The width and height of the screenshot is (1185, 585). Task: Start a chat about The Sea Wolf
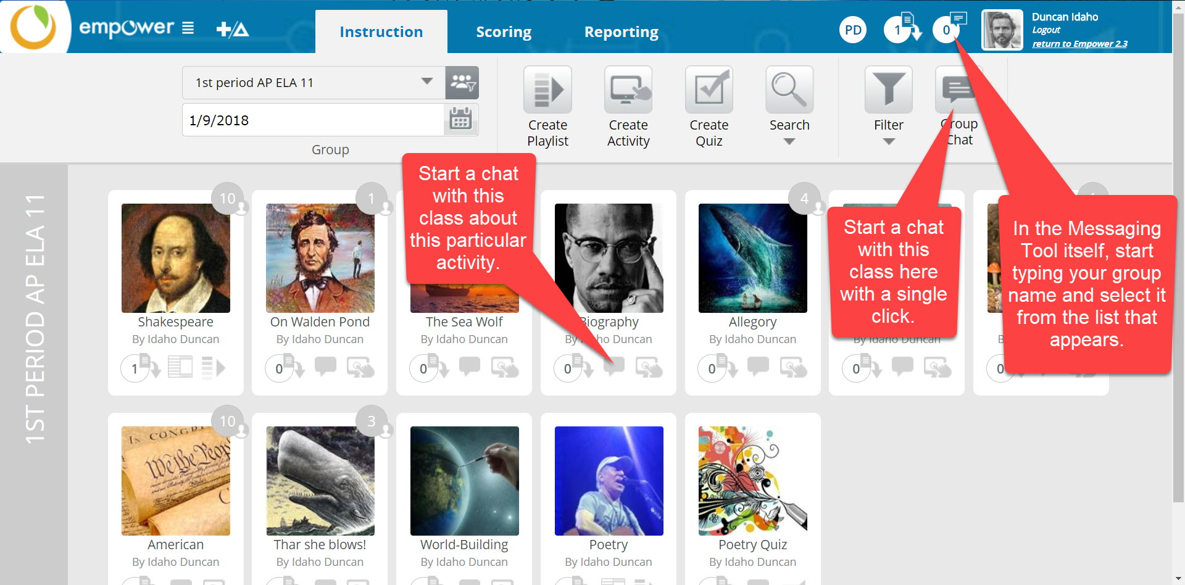coord(470,367)
